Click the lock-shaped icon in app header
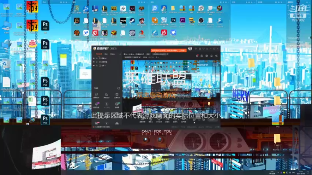 click(202, 56)
